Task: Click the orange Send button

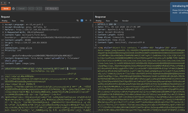Action: (6, 9)
